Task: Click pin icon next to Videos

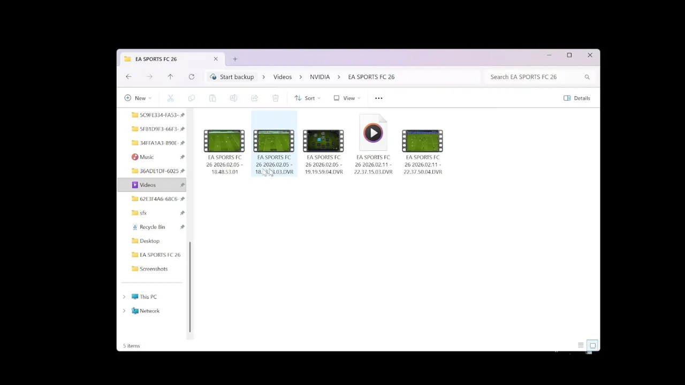Action: 182,185
